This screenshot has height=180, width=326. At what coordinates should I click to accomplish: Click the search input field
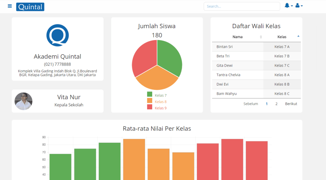pos(241,6)
